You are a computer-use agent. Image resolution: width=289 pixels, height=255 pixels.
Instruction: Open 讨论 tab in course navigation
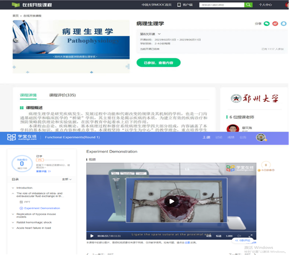(x=219, y=137)
